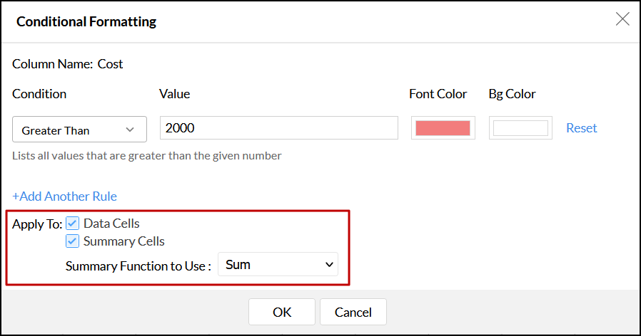
Task: Click the Reset link
Action: pyautogui.click(x=581, y=128)
